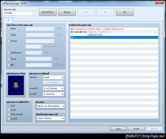Enable the ฮีโร่ (actor) condition checkbox
The width and height of the screenshot is (166, 139).
[9, 65]
